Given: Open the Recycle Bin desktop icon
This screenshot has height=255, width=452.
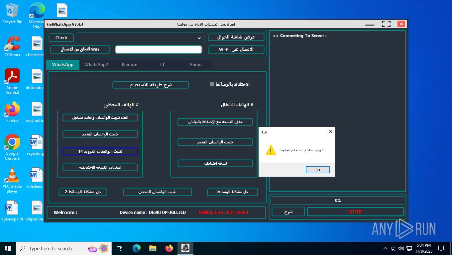Looking at the screenshot, I should click(x=12, y=13).
